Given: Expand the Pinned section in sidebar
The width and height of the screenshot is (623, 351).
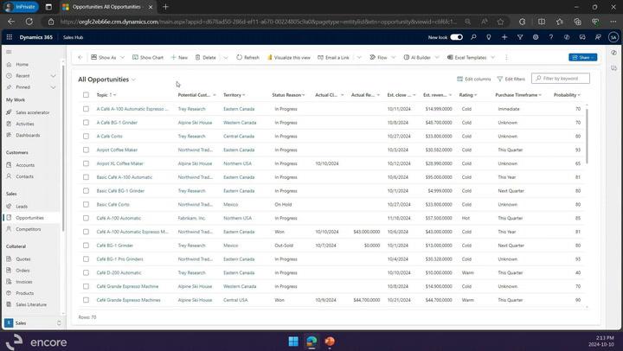Looking at the screenshot, I should point(53,87).
